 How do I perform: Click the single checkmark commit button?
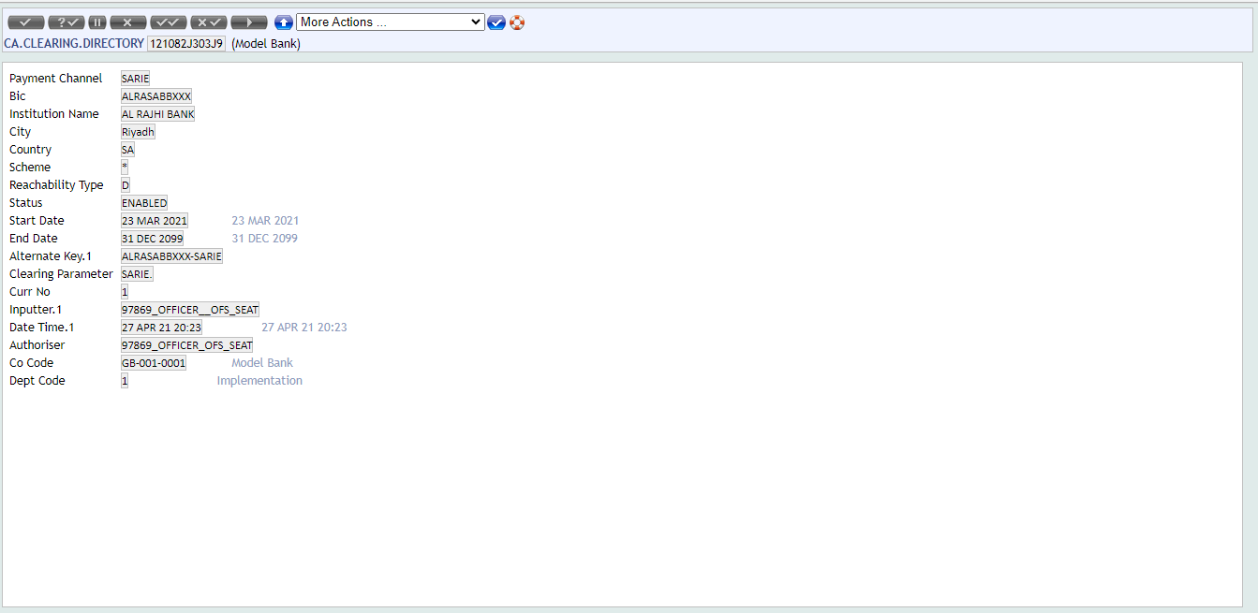(x=25, y=22)
